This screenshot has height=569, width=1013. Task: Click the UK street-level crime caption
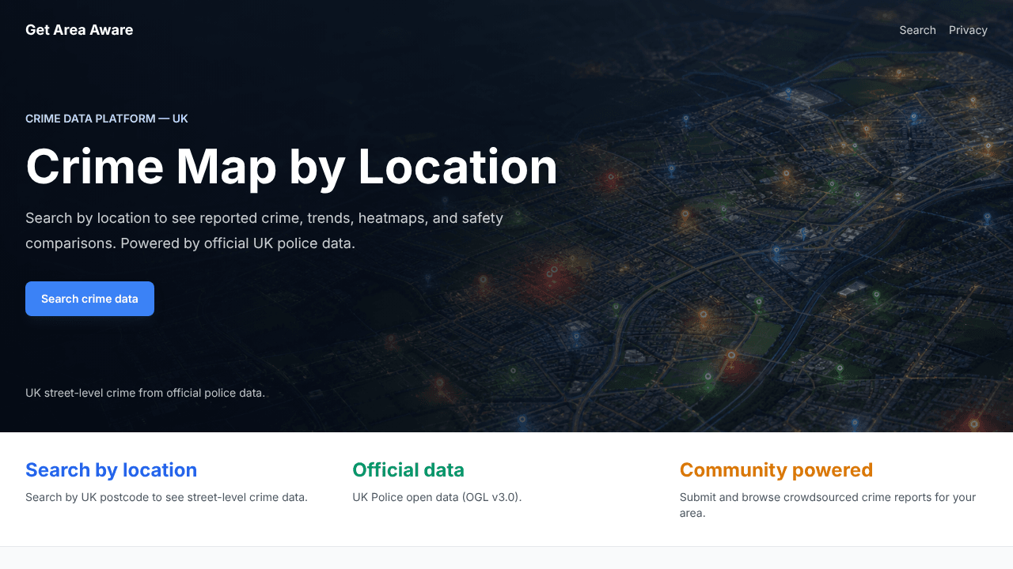(145, 393)
